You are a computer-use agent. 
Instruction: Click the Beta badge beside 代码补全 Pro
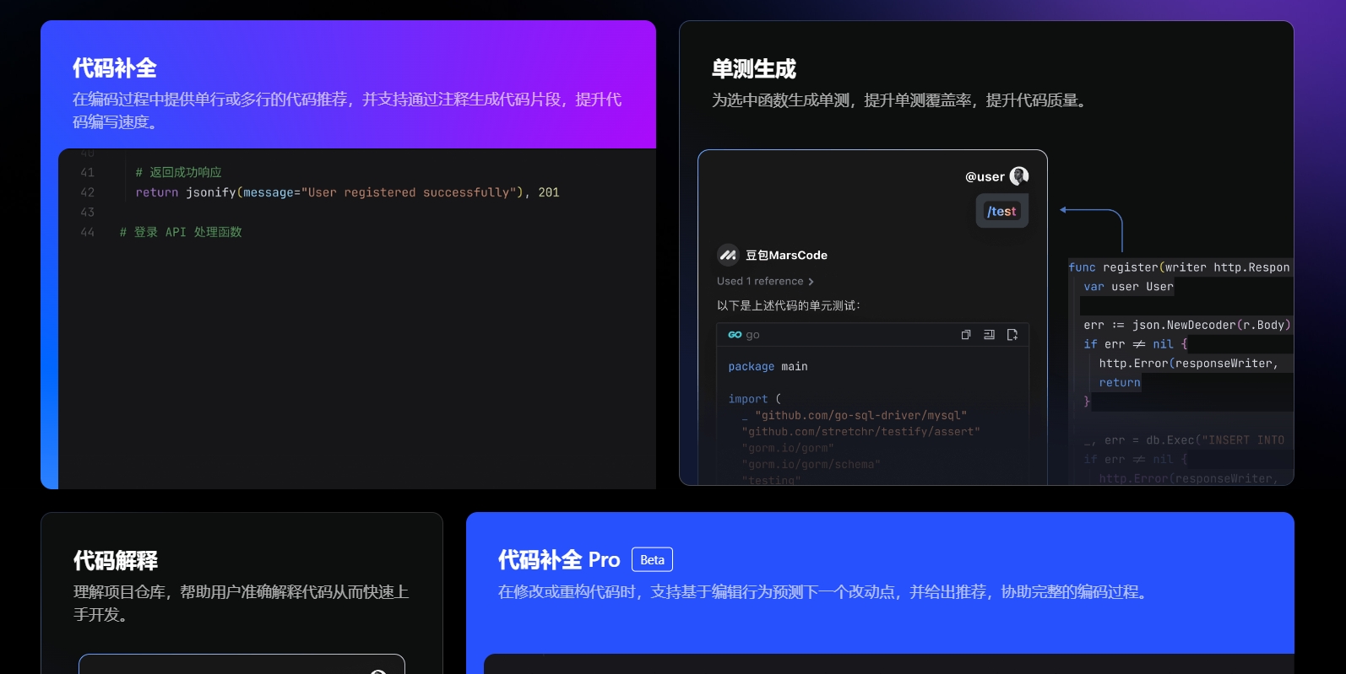[x=652, y=560]
